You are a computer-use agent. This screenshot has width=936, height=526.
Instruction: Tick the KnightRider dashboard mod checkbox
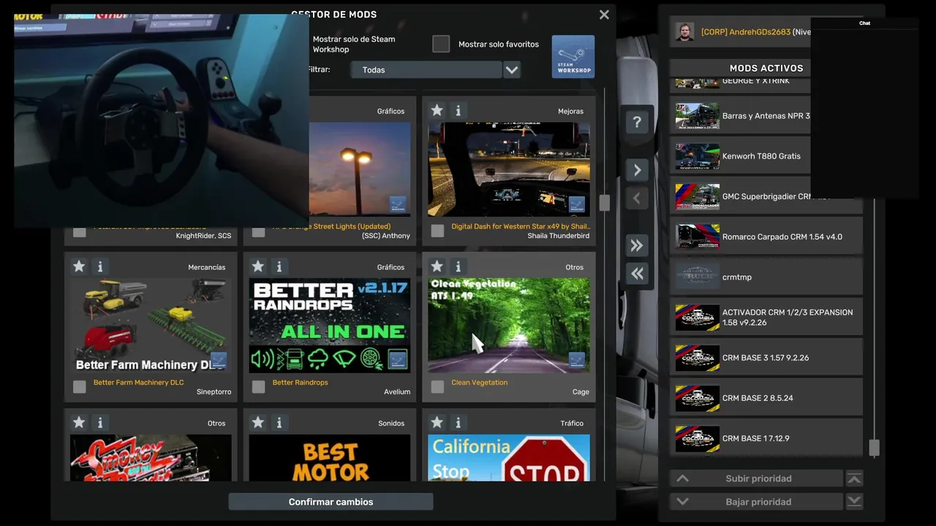[80, 232]
